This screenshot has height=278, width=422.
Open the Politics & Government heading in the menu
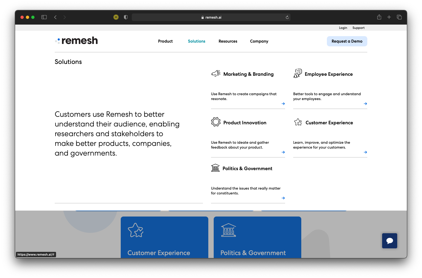click(x=247, y=169)
